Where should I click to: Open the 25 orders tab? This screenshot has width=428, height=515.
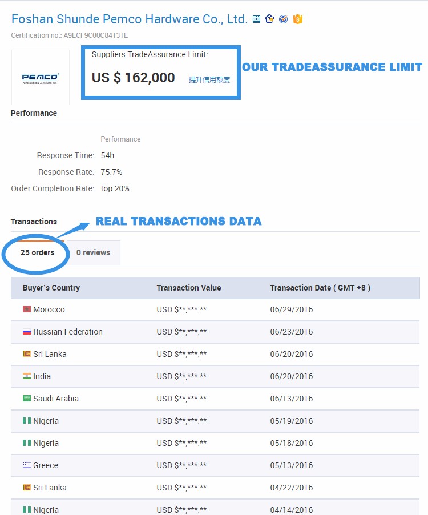click(x=38, y=252)
